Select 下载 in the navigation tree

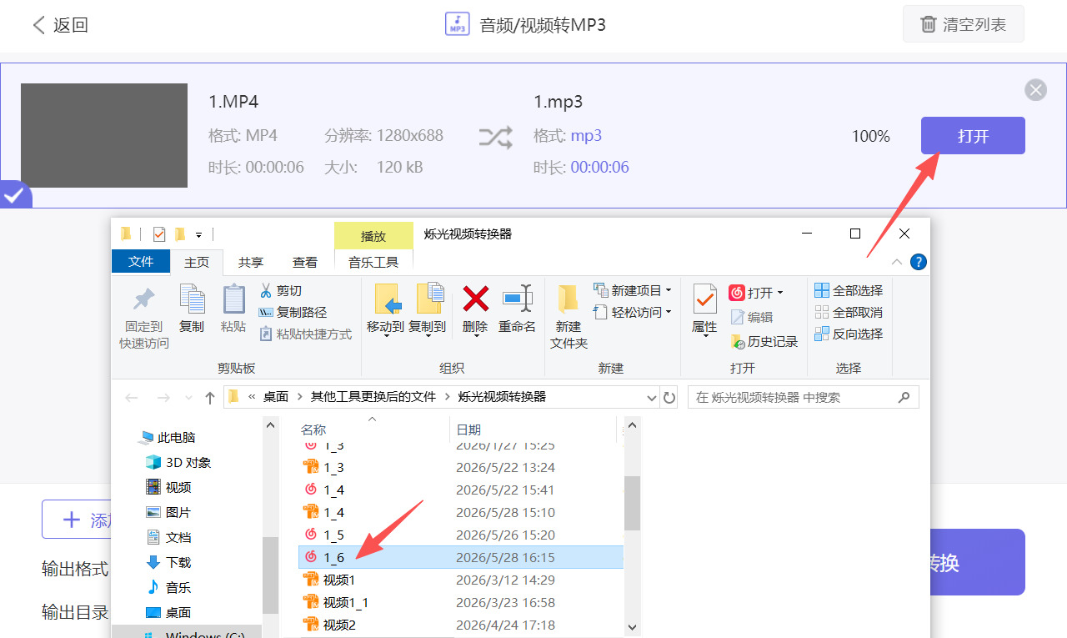coord(169,562)
